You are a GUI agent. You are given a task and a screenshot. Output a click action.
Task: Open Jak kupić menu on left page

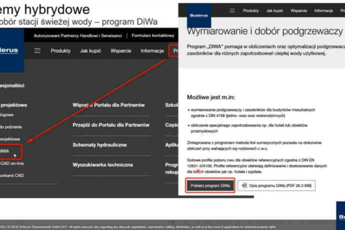90,51
